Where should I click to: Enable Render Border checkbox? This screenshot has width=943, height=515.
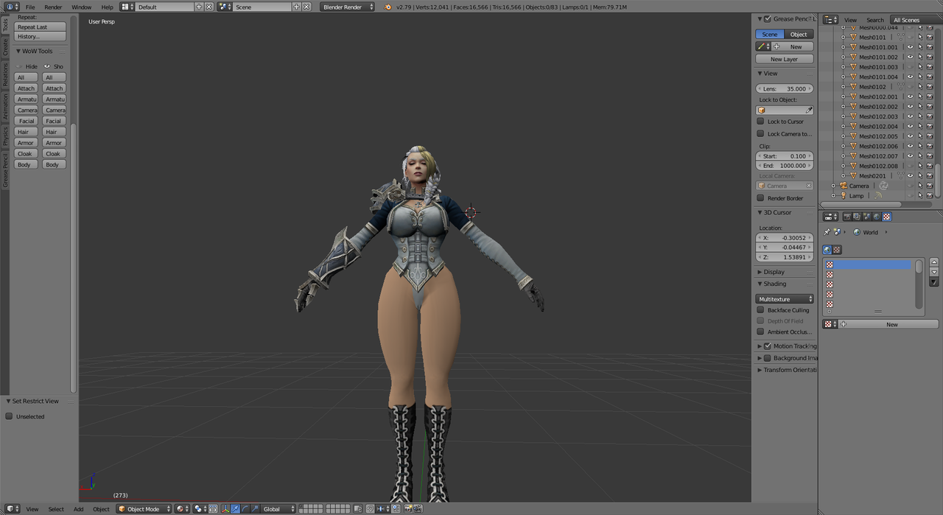(x=760, y=198)
